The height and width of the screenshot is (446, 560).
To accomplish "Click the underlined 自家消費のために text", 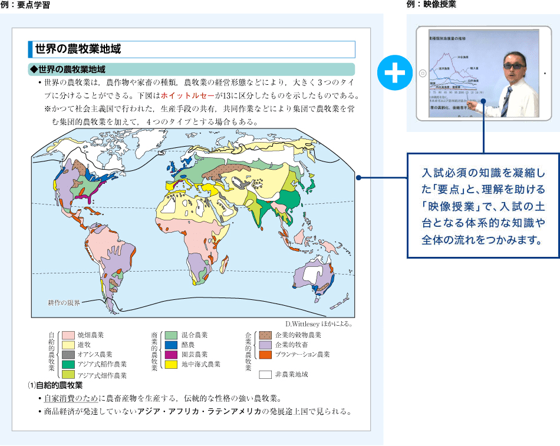I will pyautogui.click(x=71, y=398).
